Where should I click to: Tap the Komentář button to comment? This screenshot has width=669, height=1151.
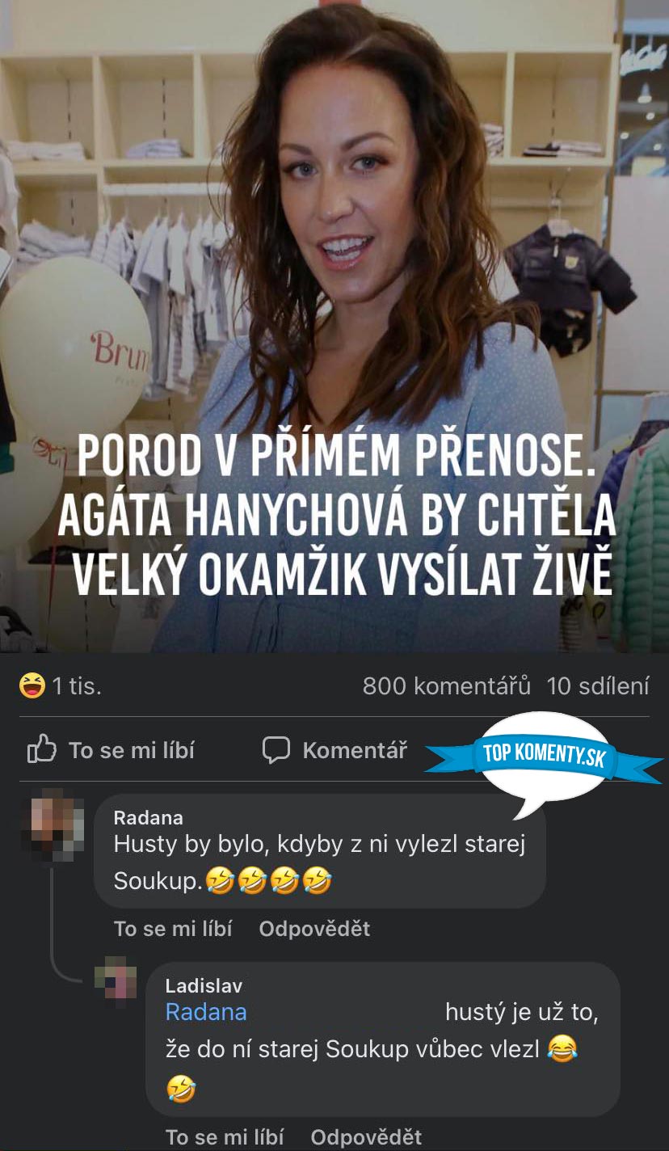pos(334,751)
